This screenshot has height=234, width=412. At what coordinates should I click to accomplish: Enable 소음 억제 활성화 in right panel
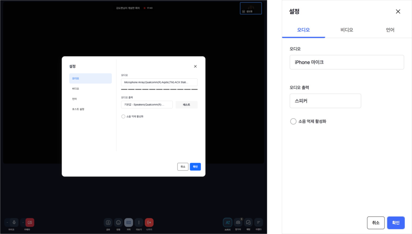[x=293, y=121]
